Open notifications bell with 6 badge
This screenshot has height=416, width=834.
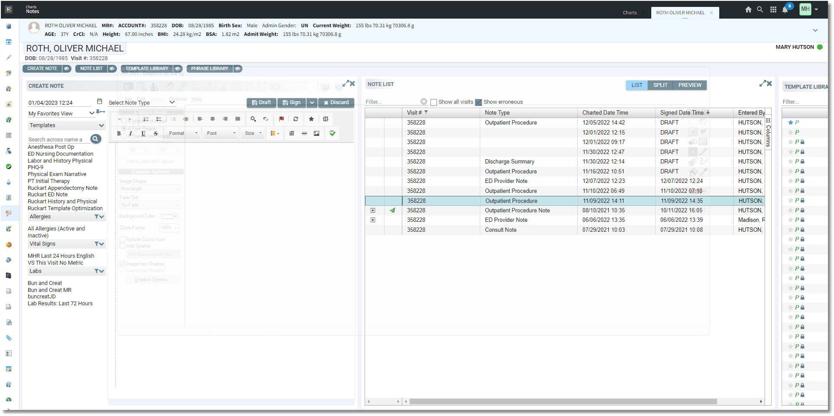786,10
